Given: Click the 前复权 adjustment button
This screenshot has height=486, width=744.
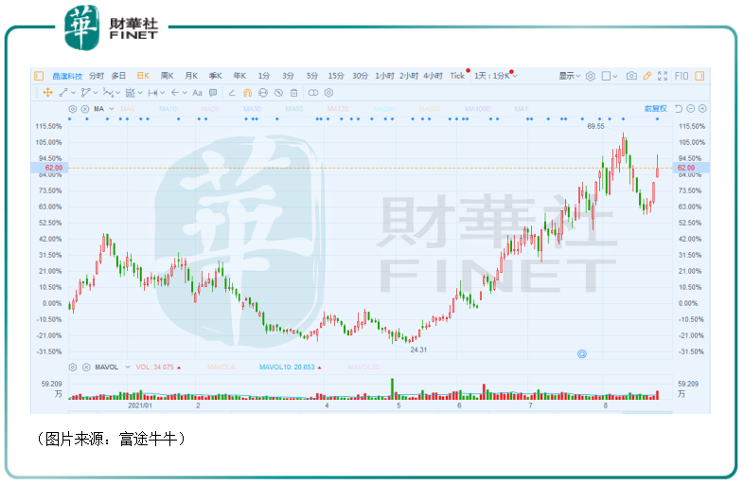Looking at the screenshot, I should [656, 109].
